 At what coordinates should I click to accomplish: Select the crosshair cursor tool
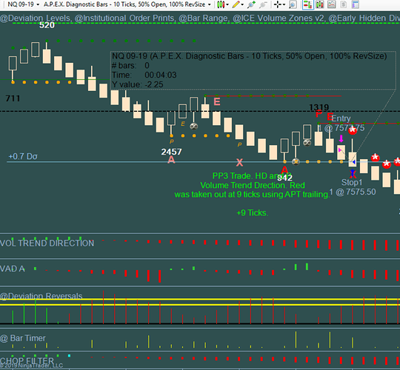pyautogui.click(x=277, y=4)
